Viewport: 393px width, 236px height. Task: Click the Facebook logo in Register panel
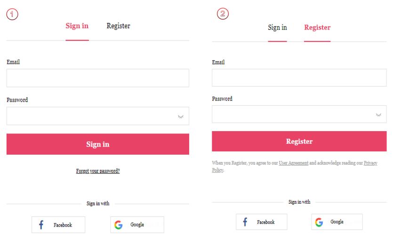click(x=245, y=222)
